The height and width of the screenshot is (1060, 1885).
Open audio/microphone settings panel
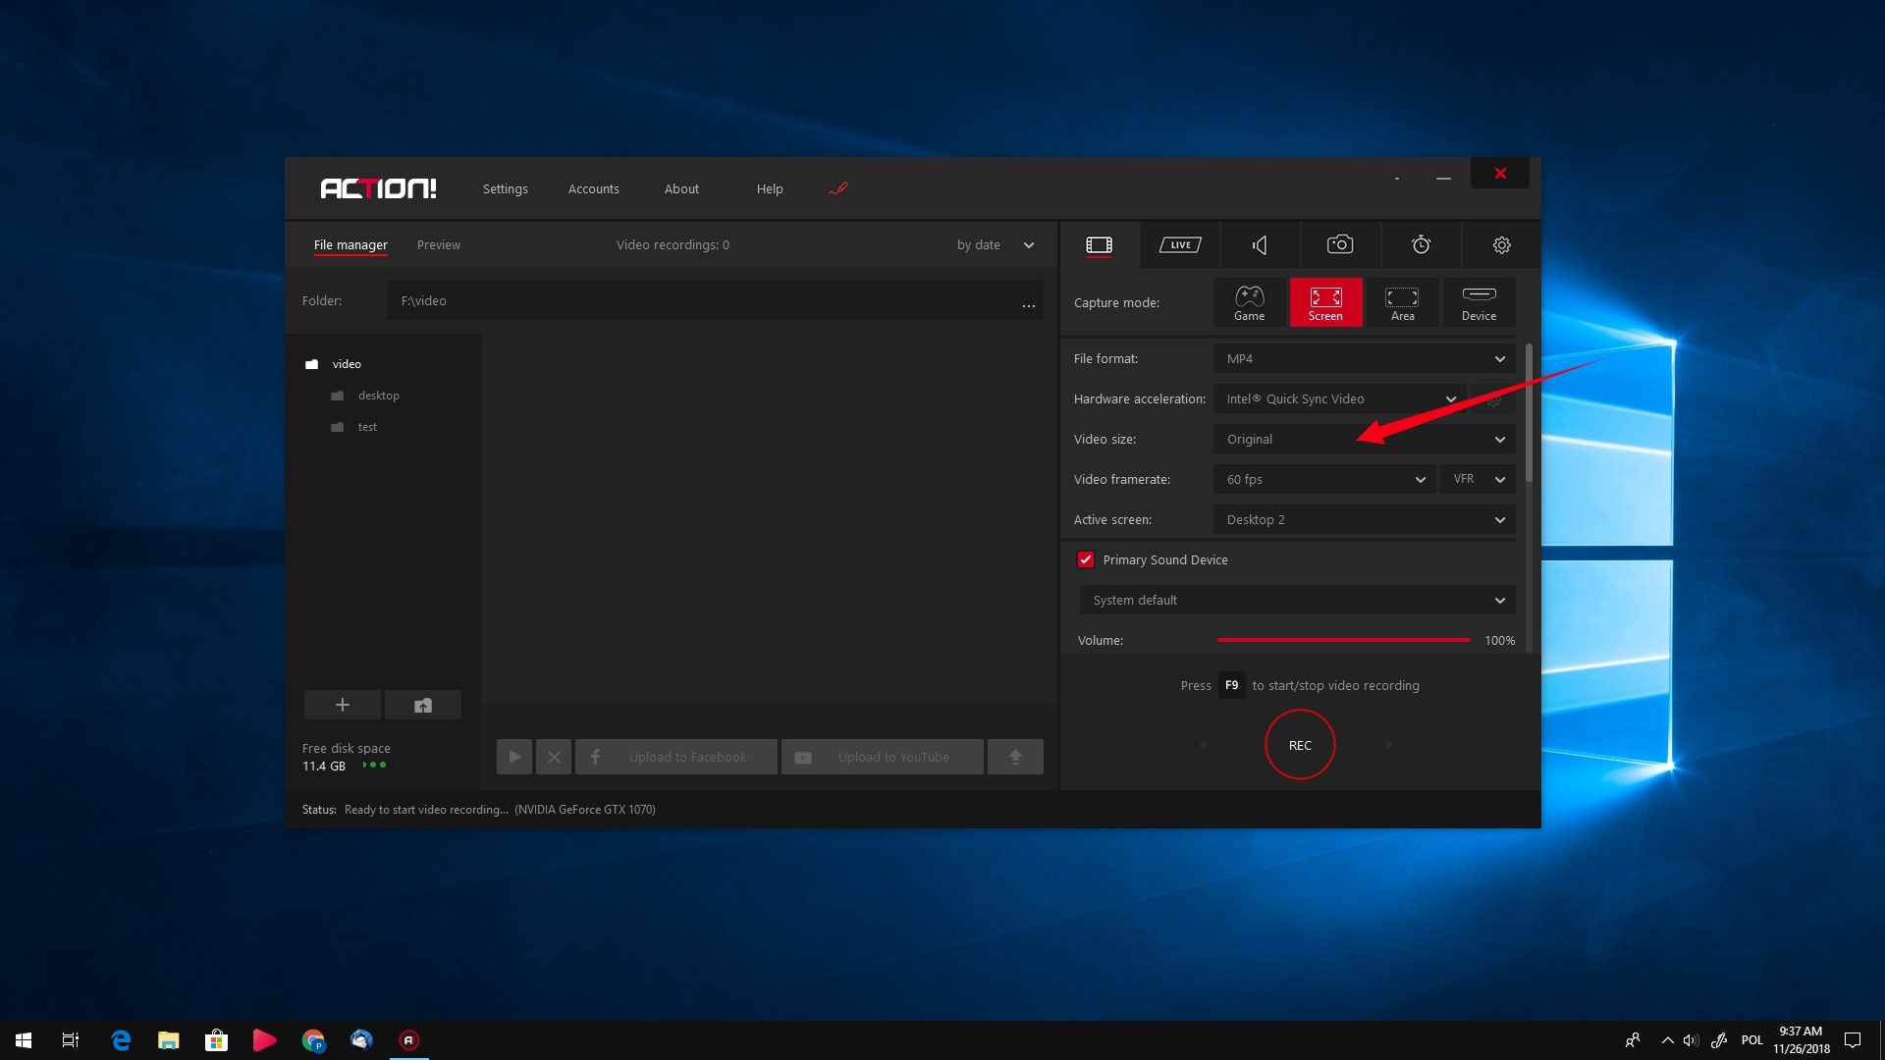[x=1259, y=244]
